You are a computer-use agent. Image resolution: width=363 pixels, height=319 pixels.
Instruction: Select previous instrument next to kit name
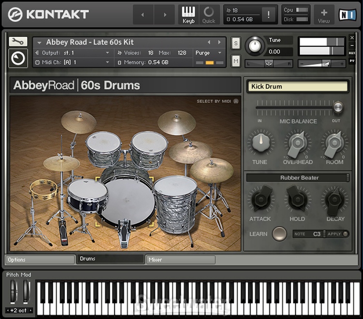click(209, 43)
